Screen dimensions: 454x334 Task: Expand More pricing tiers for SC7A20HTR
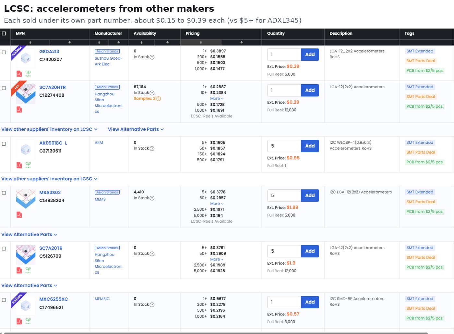click(217, 99)
